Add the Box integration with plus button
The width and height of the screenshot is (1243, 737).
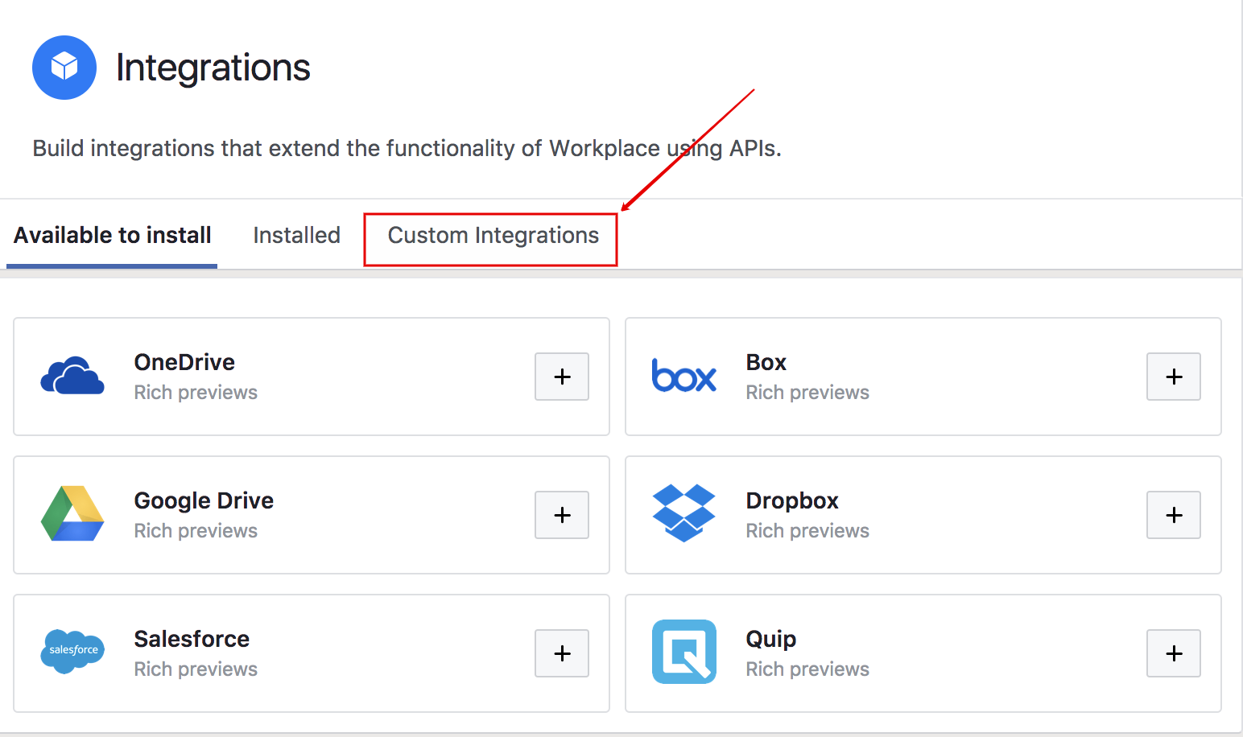pyautogui.click(x=1174, y=377)
